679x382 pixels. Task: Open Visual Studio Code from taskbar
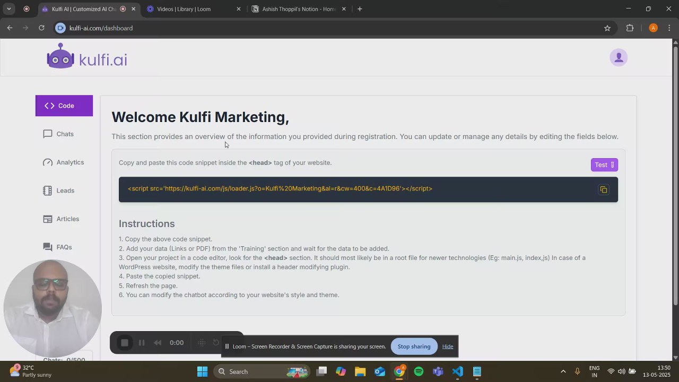tap(458, 371)
